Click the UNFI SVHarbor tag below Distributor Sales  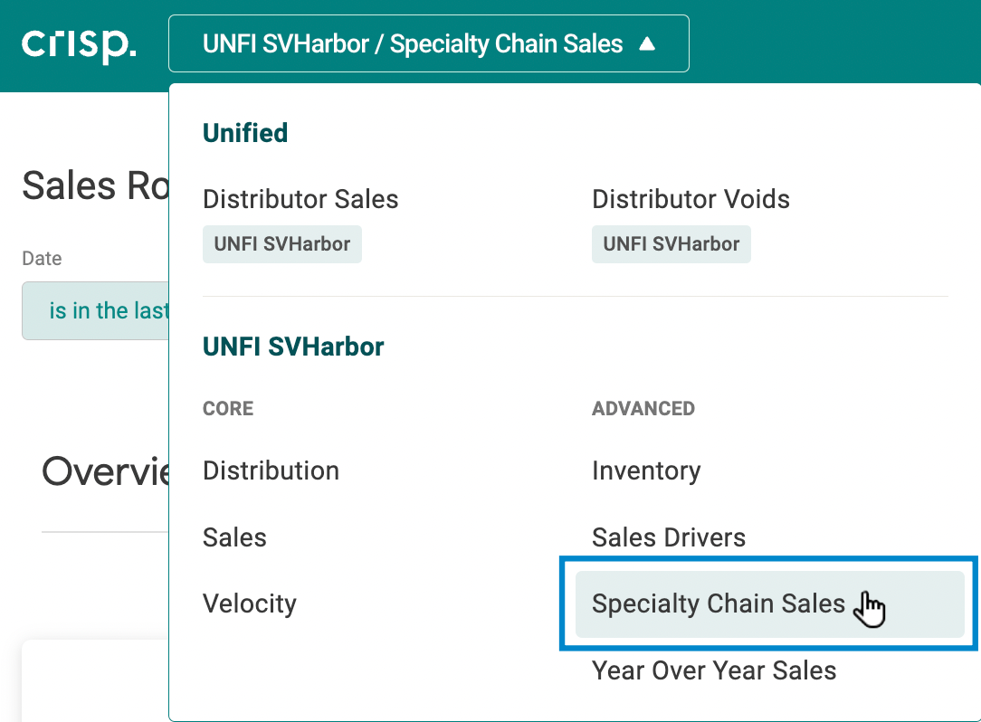click(x=282, y=244)
